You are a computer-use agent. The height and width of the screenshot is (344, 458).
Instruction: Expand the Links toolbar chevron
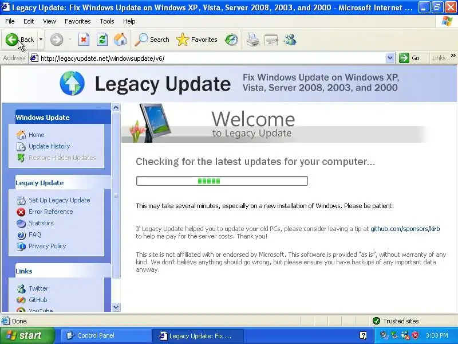[453, 56]
